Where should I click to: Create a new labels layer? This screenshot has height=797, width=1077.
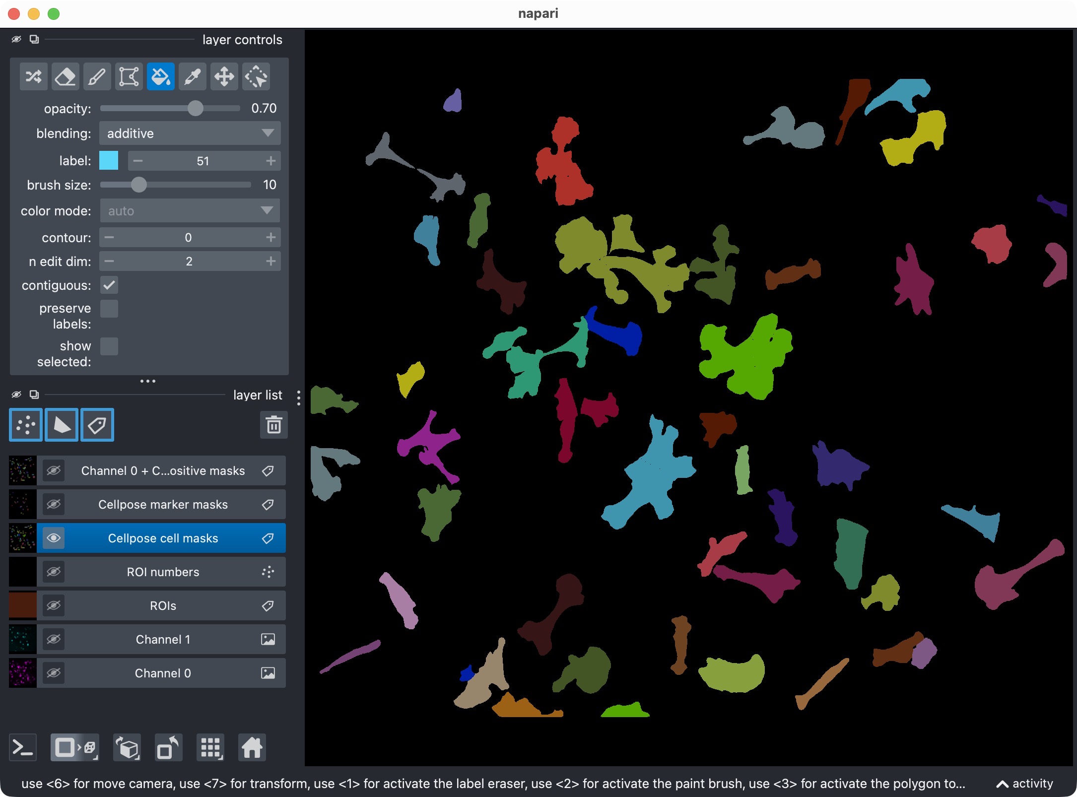click(x=97, y=425)
